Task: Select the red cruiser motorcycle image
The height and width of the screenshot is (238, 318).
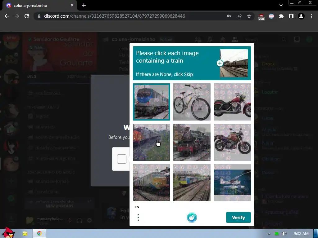Action: pyautogui.click(x=232, y=102)
